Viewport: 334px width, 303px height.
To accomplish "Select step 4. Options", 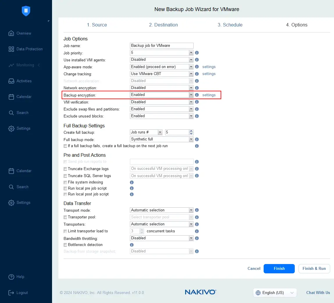I will [297, 25].
